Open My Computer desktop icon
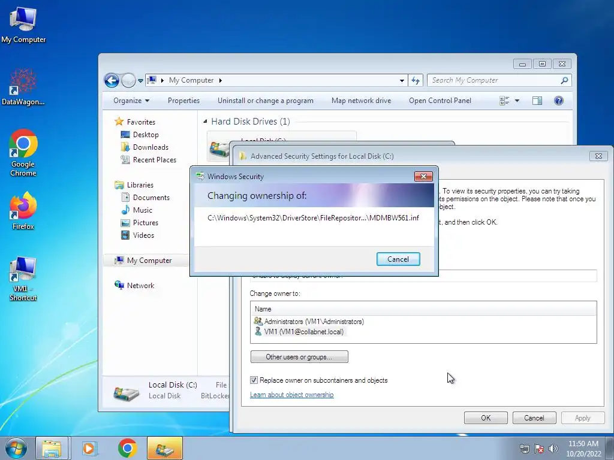The image size is (614, 460). tap(23, 25)
